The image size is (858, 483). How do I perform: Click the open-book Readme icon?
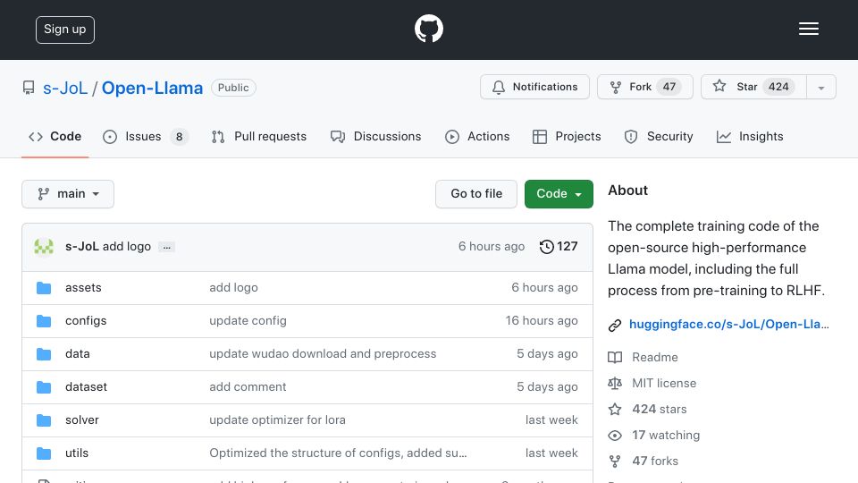coord(615,358)
